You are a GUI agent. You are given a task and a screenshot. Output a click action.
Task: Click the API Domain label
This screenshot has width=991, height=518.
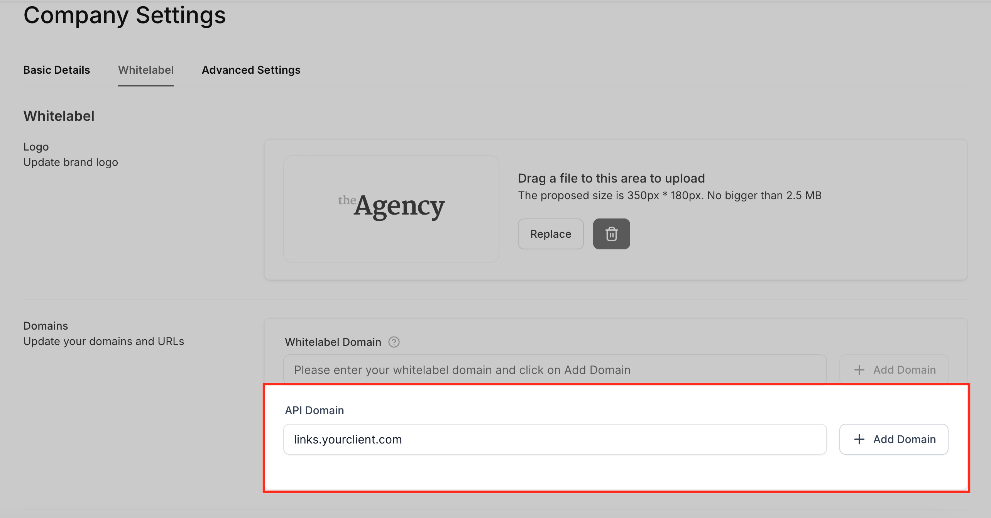(314, 410)
